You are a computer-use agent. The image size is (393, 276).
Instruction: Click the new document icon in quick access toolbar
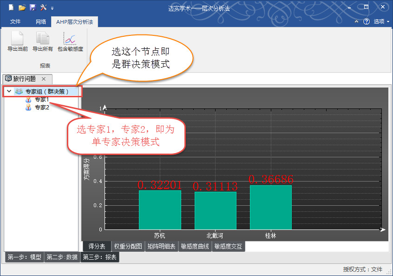tap(11, 7)
